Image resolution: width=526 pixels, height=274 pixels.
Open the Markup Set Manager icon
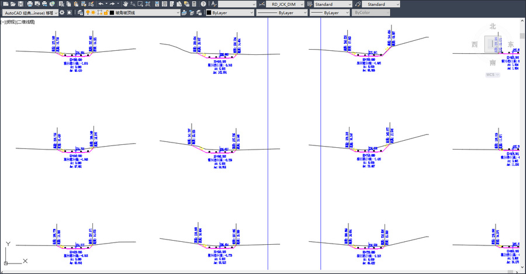[186, 4]
